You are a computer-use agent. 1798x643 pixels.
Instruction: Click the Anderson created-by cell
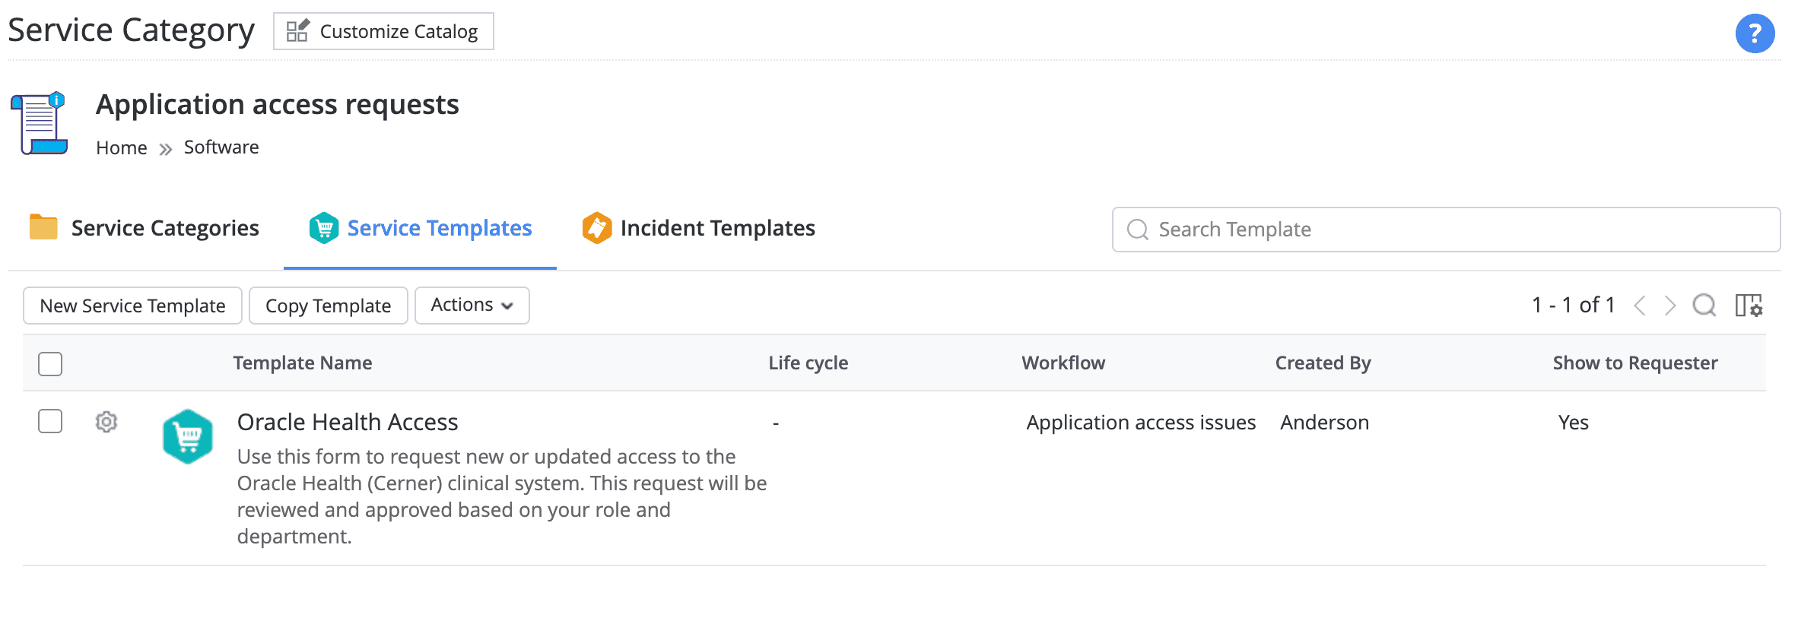tap(1325, 423)
